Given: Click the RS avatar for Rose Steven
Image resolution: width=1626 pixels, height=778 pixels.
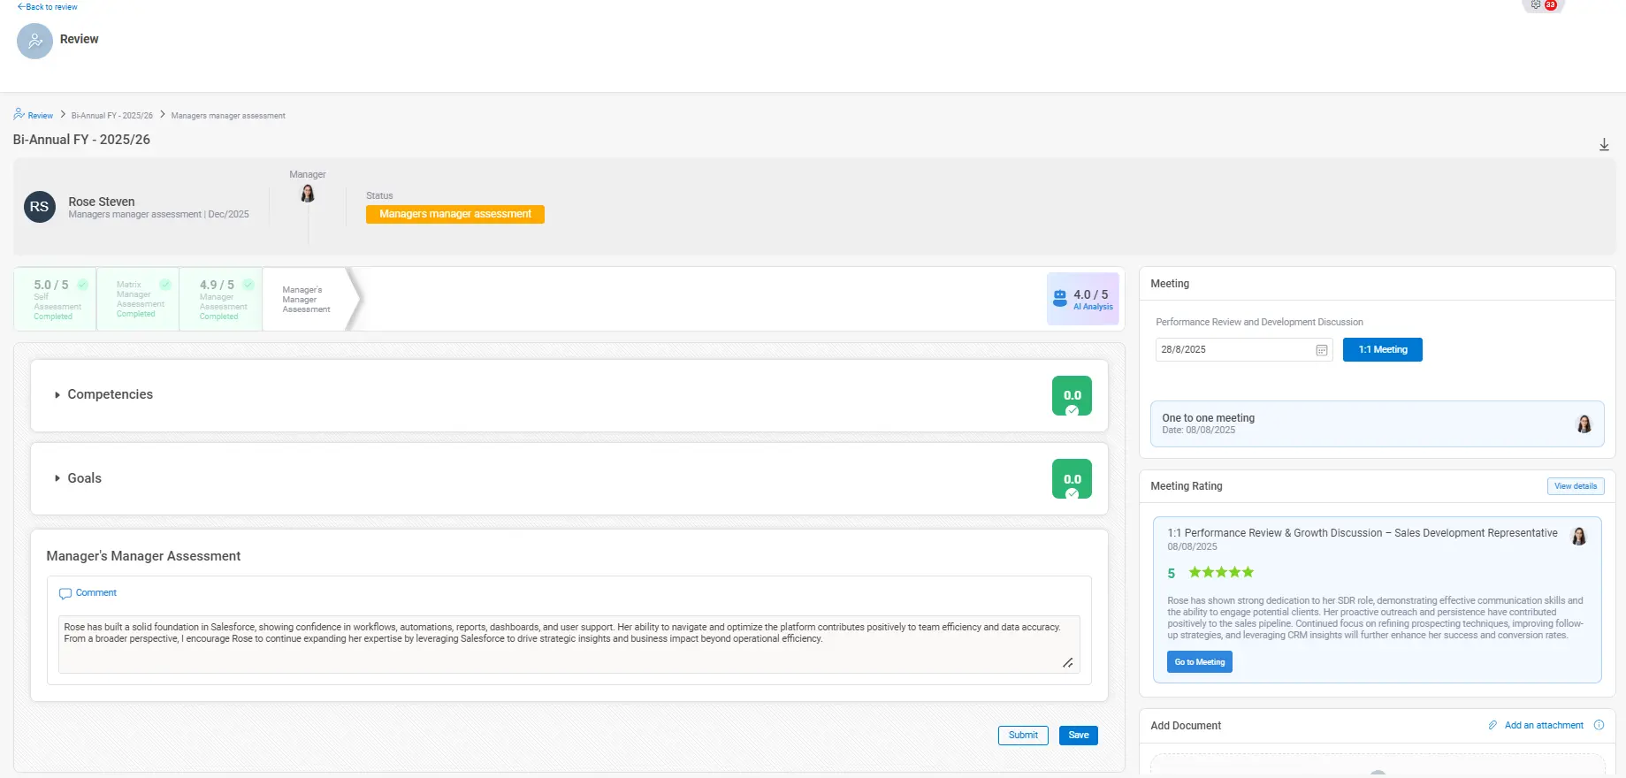Looking at the screenshot, I should [40, 207].
